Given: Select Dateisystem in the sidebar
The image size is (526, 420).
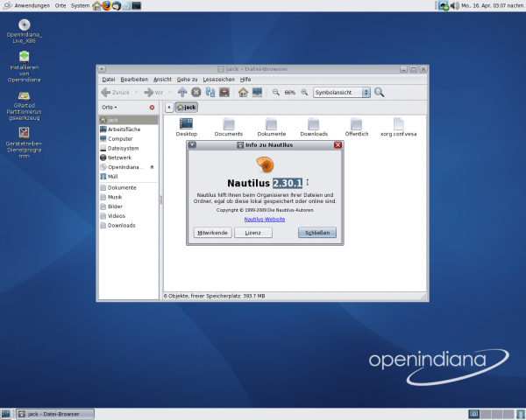Looking at the screenshot, I should point(128,148).
